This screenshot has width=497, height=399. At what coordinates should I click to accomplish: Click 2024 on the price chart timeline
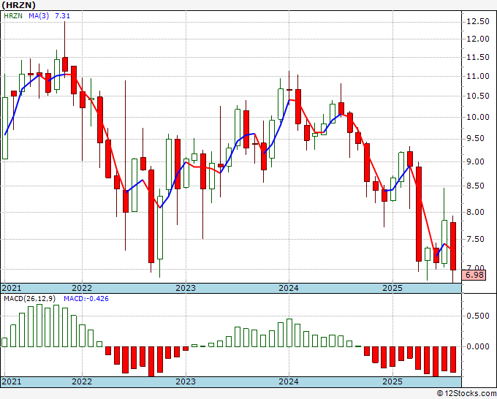click(x=289, y=288)
